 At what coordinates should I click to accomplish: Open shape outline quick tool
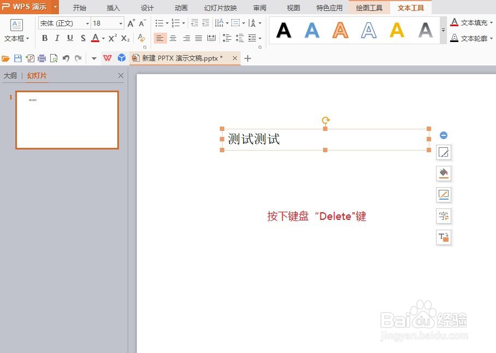444,195
